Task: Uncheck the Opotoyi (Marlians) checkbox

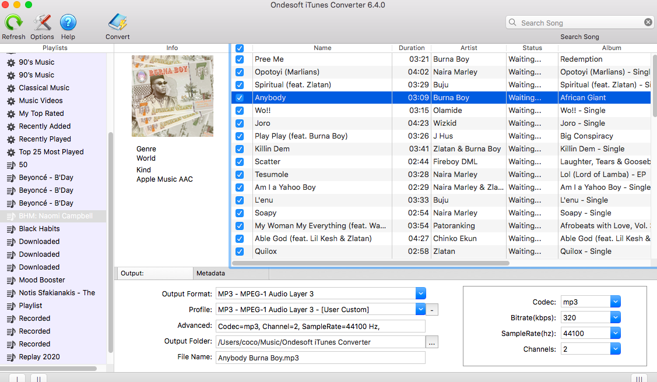Action: [239, 72]
